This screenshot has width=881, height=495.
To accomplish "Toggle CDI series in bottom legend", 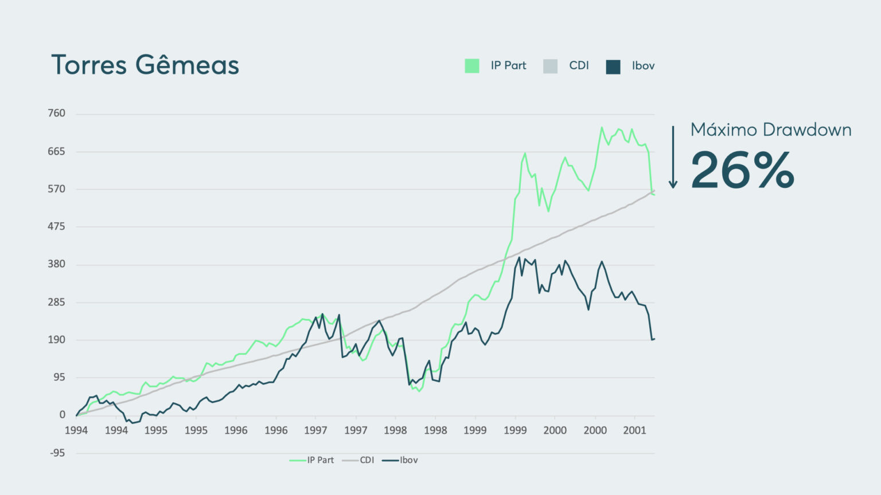I will click(x=359, y=460).
